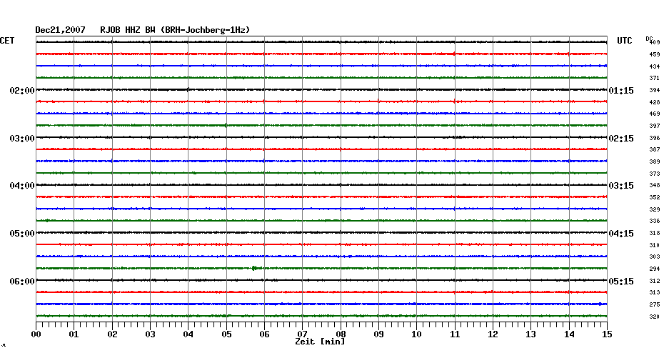
Task: Select DC value 303
Action: coord(654,257)
